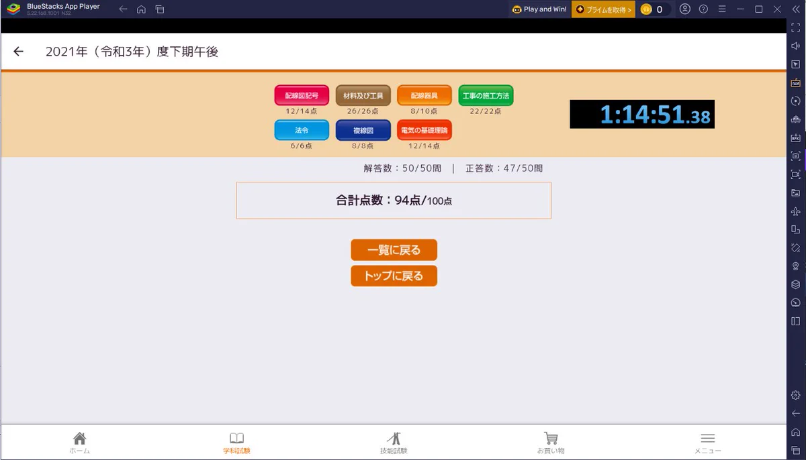Toggle the sidebar cursor lock icon

796,64
